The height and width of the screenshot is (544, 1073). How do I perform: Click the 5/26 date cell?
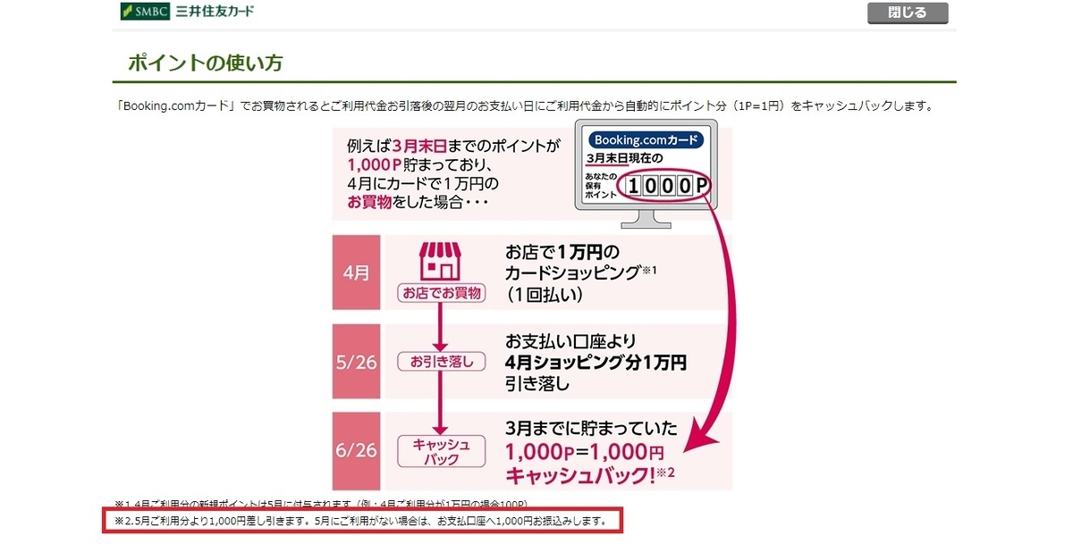tap(355, 362)
